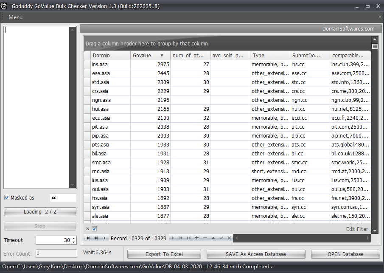Click the grid vertical scrollbar up arrow
The image size is (384, 273).
375,39
